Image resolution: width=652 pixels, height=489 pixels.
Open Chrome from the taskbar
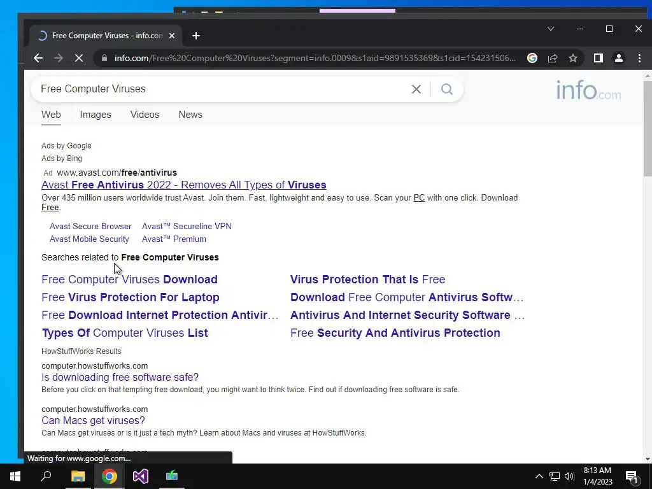[110, 476]
